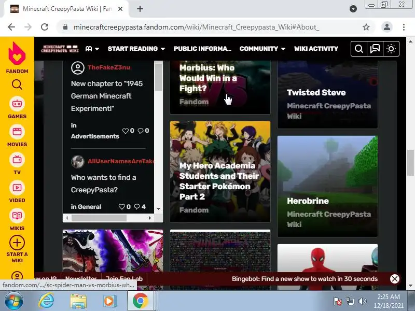Open Windows Media Player on the taskbar

click(109, 301)
